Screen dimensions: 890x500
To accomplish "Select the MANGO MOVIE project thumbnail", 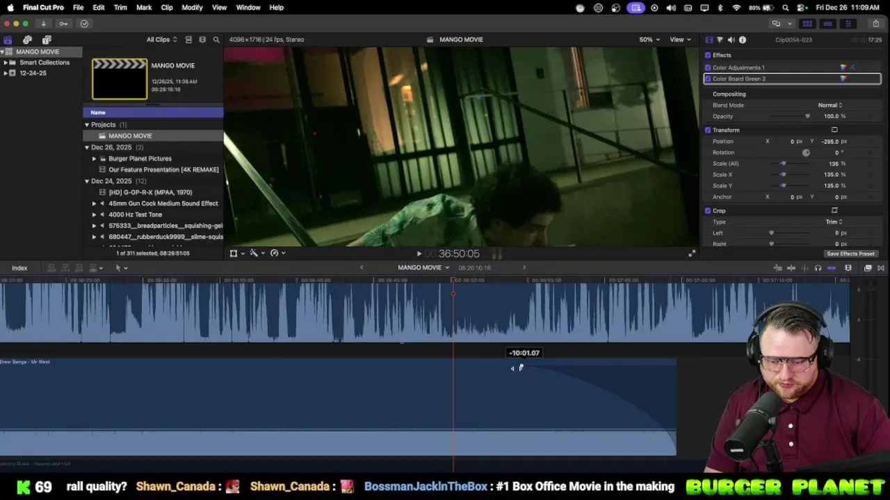I will [120, 78].
